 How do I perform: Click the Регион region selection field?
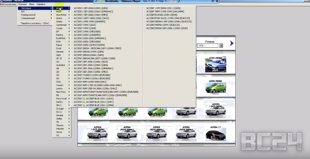pyautogui.click(x=208, y=46)
